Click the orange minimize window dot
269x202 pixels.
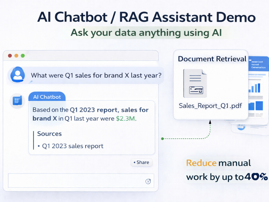click(16, 56)
